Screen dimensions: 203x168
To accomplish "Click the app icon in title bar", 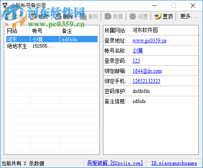I will click(5, 5).
